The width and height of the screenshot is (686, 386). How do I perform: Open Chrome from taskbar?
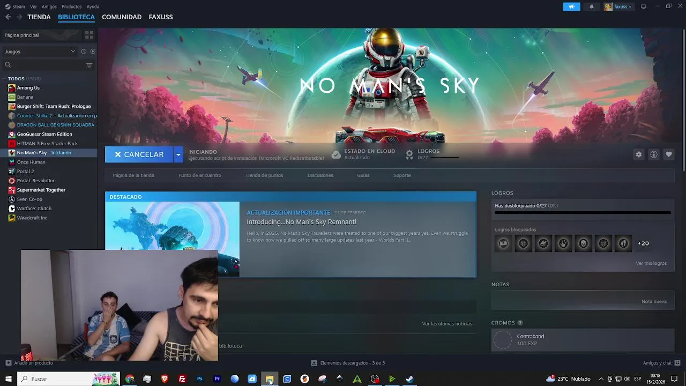click(130, 379)
